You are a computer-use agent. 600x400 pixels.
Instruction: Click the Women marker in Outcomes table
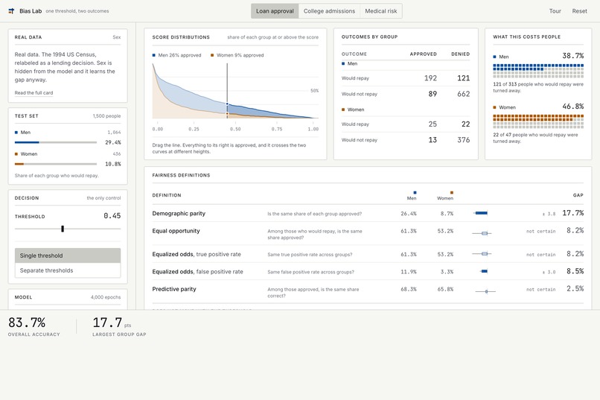point(343,109)
